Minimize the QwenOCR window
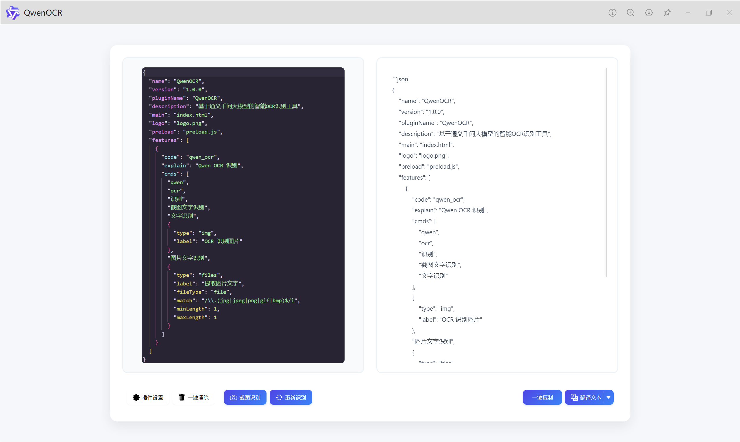Screen dimensions: 740x442 (x=688, y=12)
